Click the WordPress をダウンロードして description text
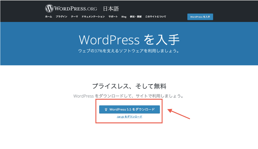 (129, 96)
